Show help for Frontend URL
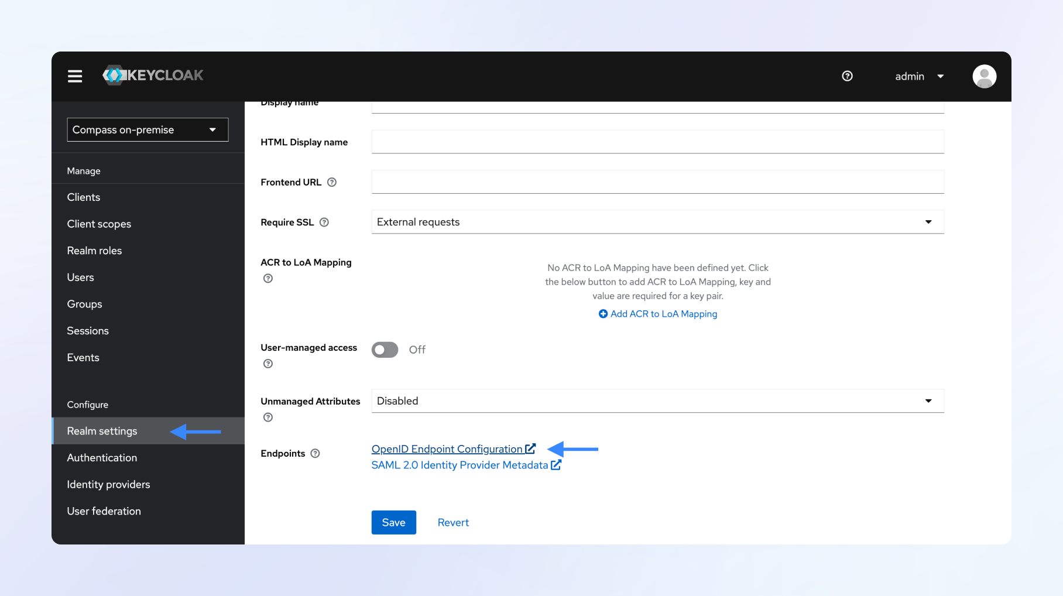 332,182
